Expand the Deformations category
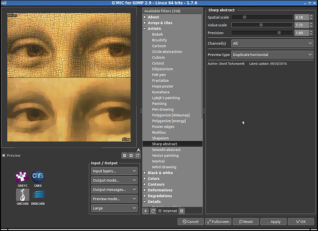Screen dimensions: 318x231 [x=145, y=190]
